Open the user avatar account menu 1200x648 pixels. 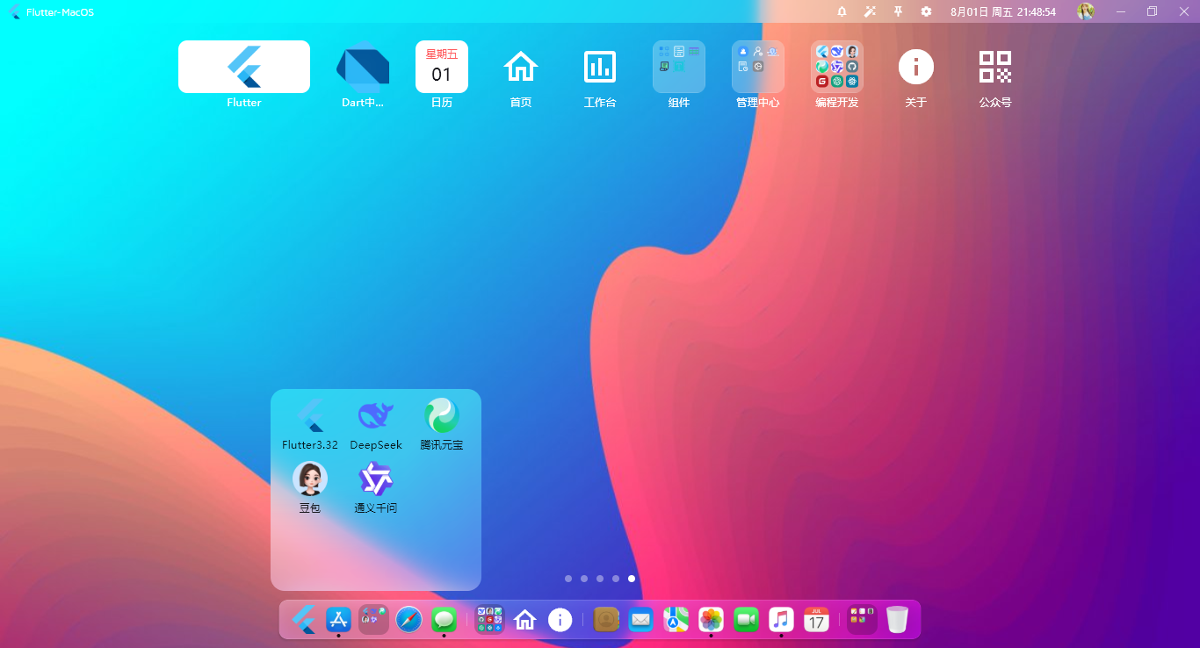tap(1086, 11)
